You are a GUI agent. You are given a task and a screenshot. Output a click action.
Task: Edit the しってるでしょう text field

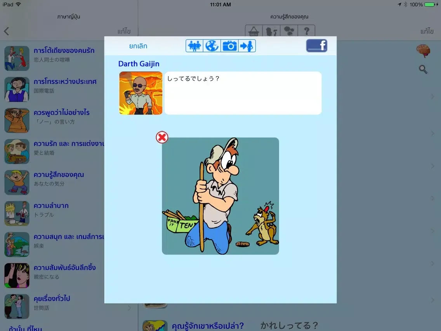click(243, 93)
